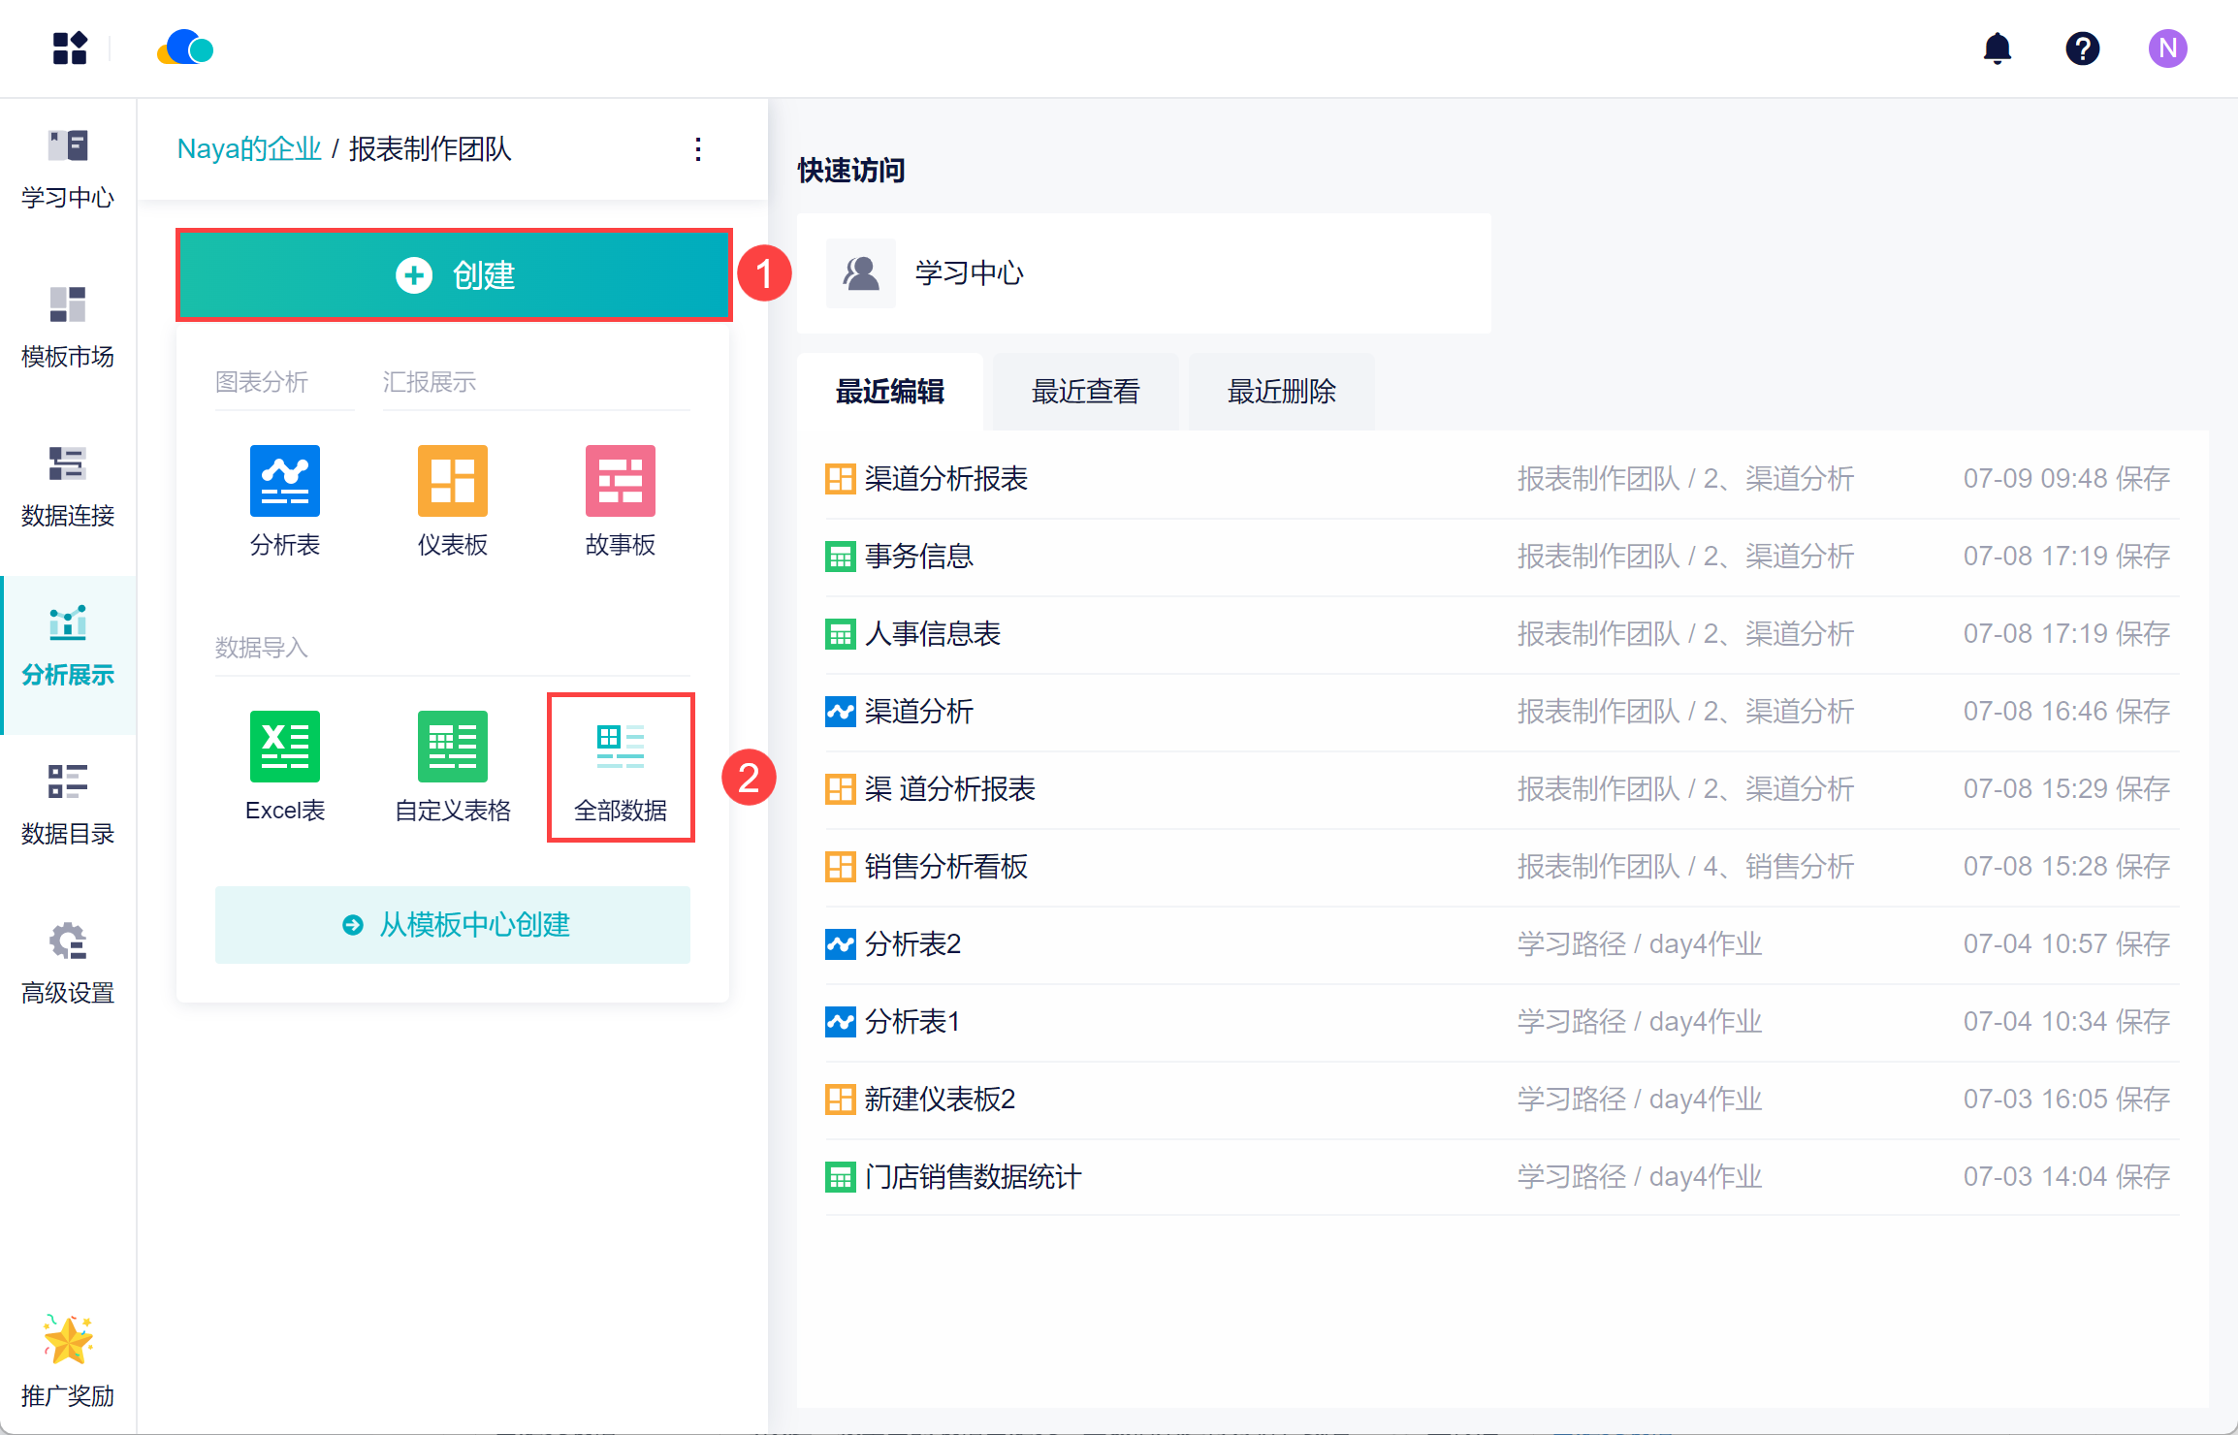Viewport: 2238px width, 1435px height.
Task: Switch to the 最近查看 tab
Action: coord(1085,392)
